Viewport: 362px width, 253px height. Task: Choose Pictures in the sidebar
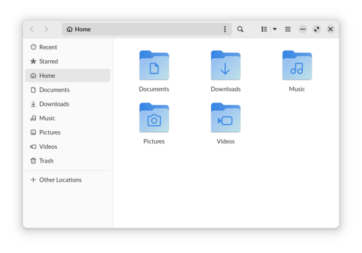tap(49, 133)
